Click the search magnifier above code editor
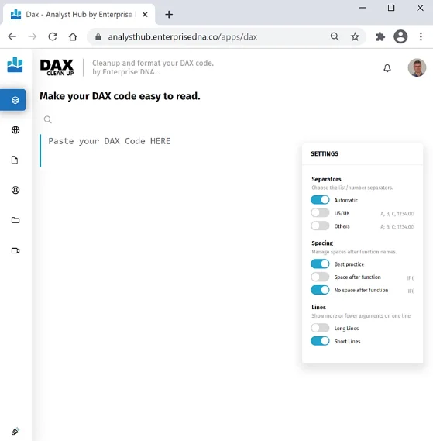Screen dimensions: 433x441 (48, 120)
